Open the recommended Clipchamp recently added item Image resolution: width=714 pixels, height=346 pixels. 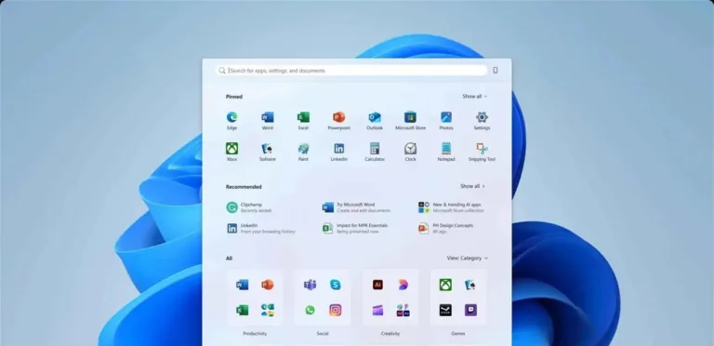[x=250, y=207]
